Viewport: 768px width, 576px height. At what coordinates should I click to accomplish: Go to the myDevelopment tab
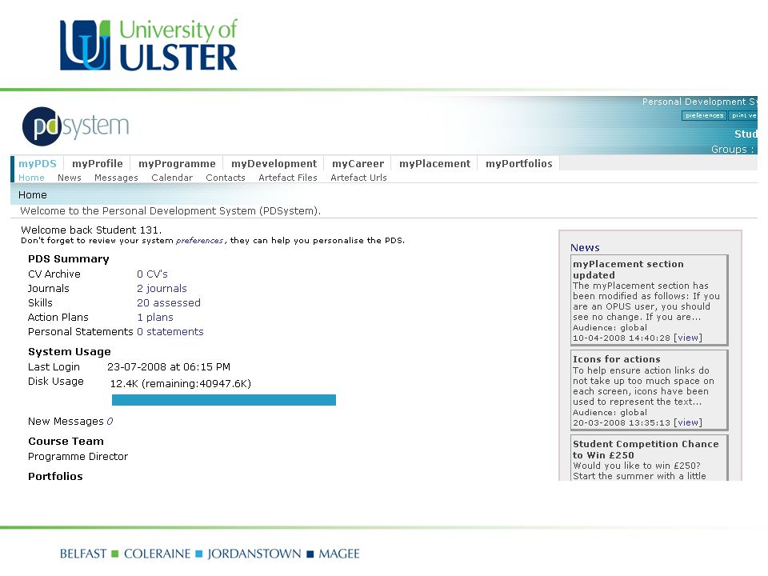tap(274, 163)
